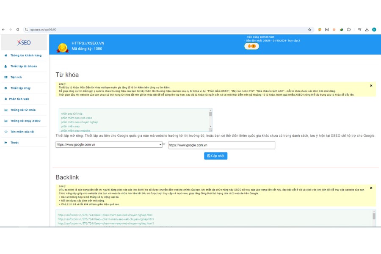
Task: Click the browser forward arrow
Action: (11, 30)
